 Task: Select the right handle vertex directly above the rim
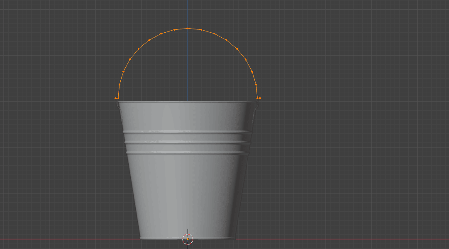coord(257,98)
